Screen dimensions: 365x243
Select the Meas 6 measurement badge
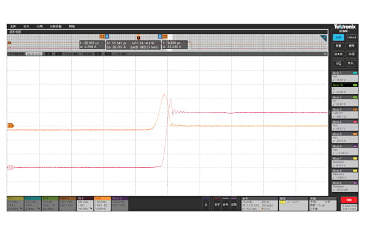(345, 150)
